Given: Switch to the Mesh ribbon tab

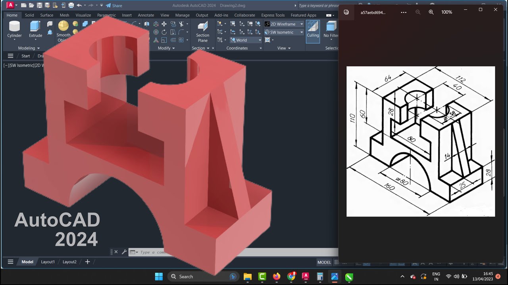Looking at the screenshot, I should tap(64, 15).
